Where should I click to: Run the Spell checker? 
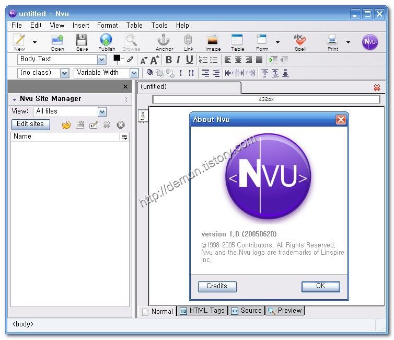pyautogui.click(x=300, y=42)
